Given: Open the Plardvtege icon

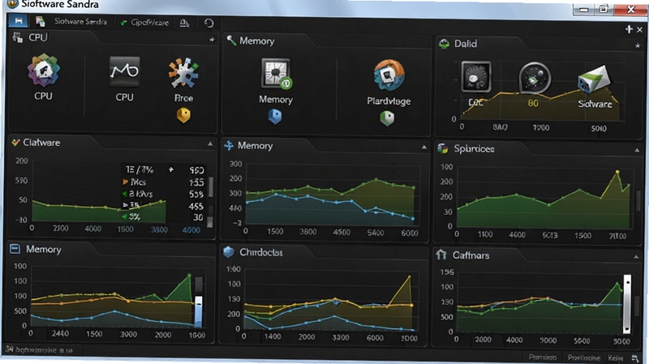Looking at the screenshot, I should (389, 75).
